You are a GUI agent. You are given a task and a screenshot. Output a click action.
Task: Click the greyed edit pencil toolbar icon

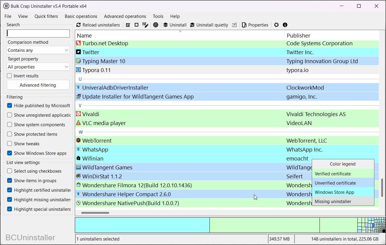point(235,25)
